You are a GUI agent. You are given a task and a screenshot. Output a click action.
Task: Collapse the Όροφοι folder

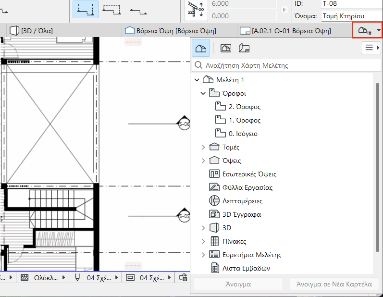tap(203, 93)
